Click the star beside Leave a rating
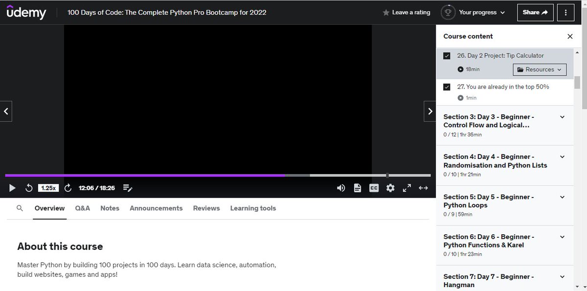The width and height of the screenshot is (587, 291). [x=386, y=13]
